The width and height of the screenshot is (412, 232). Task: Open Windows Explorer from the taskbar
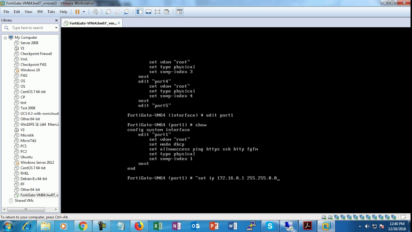tap(45, 226)
